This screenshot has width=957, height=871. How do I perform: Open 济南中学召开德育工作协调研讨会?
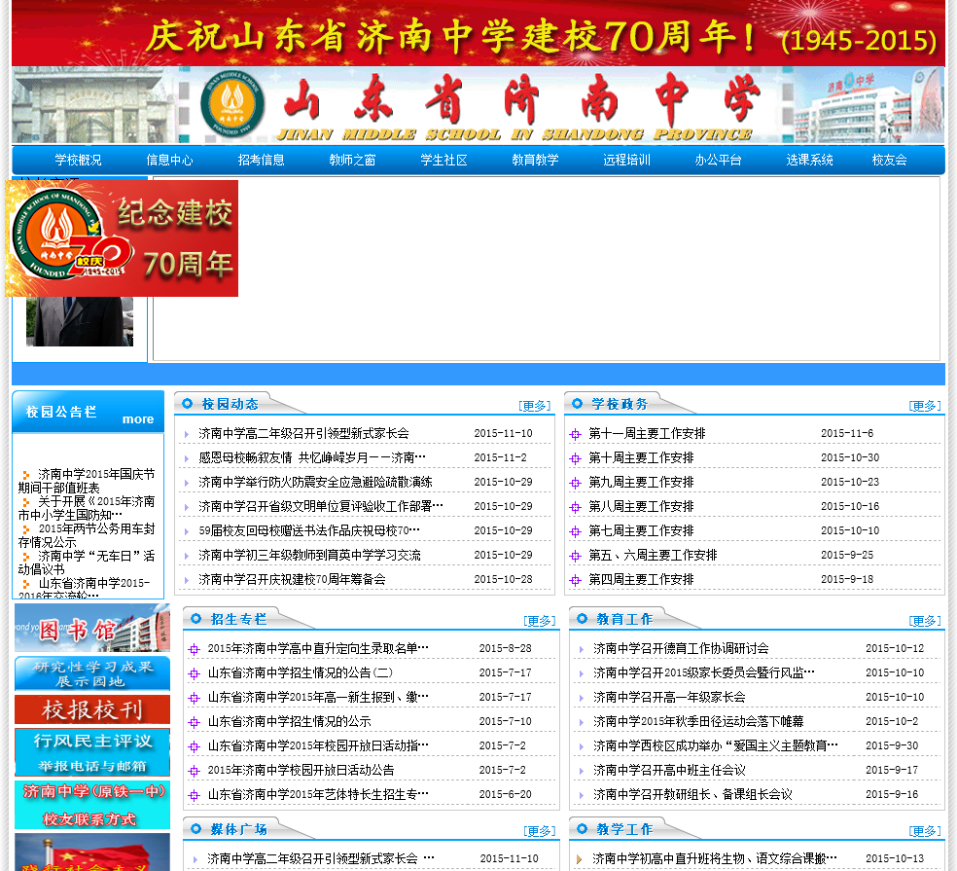(x=681, y=649)
